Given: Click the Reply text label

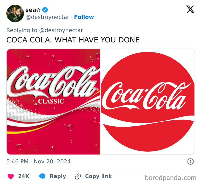Looking at the screenshot, I should click(58, 176).
